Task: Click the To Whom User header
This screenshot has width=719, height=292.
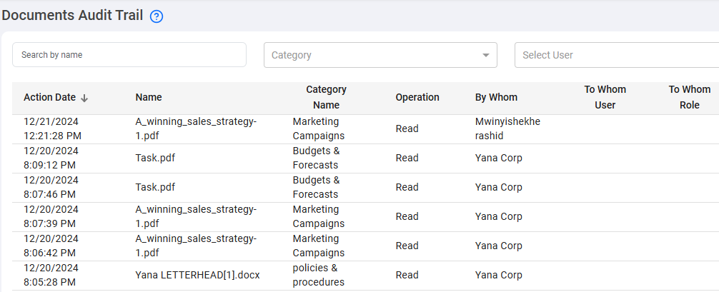Action: (605, 97)
